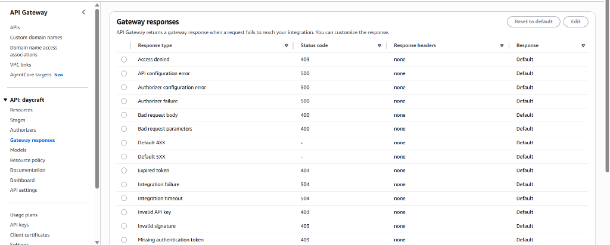Select the Bad request body radio button

pyautogui.click(x=124, y=115)
